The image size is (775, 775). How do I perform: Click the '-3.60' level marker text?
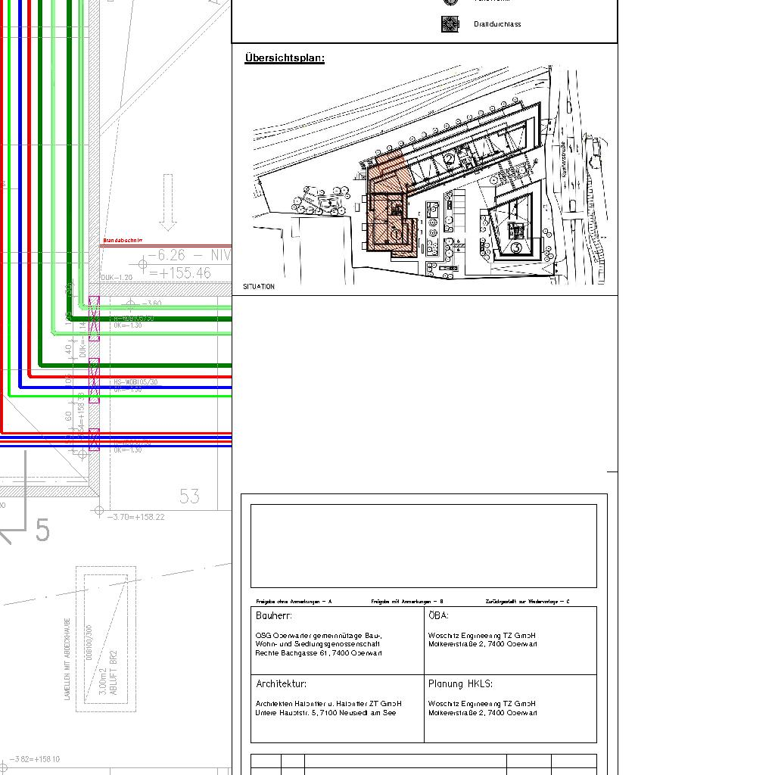pyautogui.click(x=151, y=303)
